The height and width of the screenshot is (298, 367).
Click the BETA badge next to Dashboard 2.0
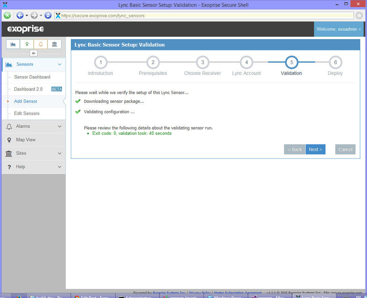click(57, 89)
